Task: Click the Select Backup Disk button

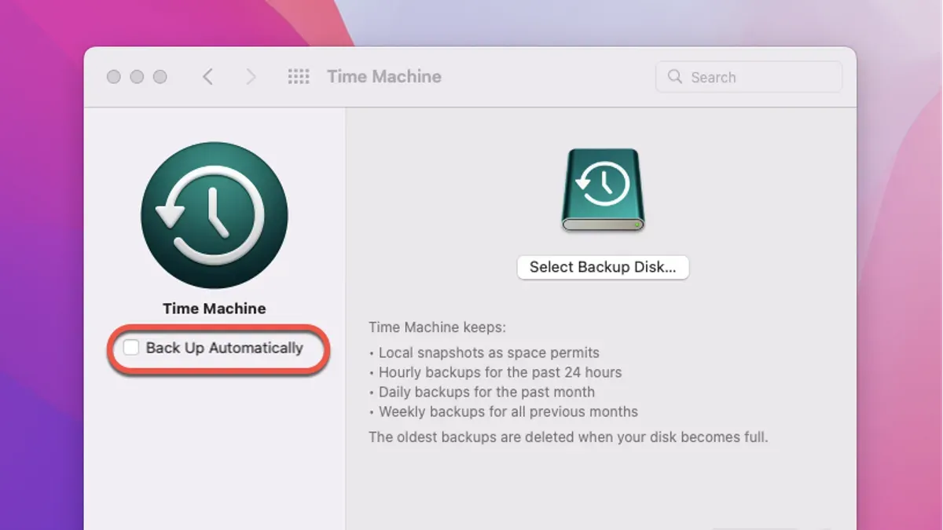Action: pos(603,267)
